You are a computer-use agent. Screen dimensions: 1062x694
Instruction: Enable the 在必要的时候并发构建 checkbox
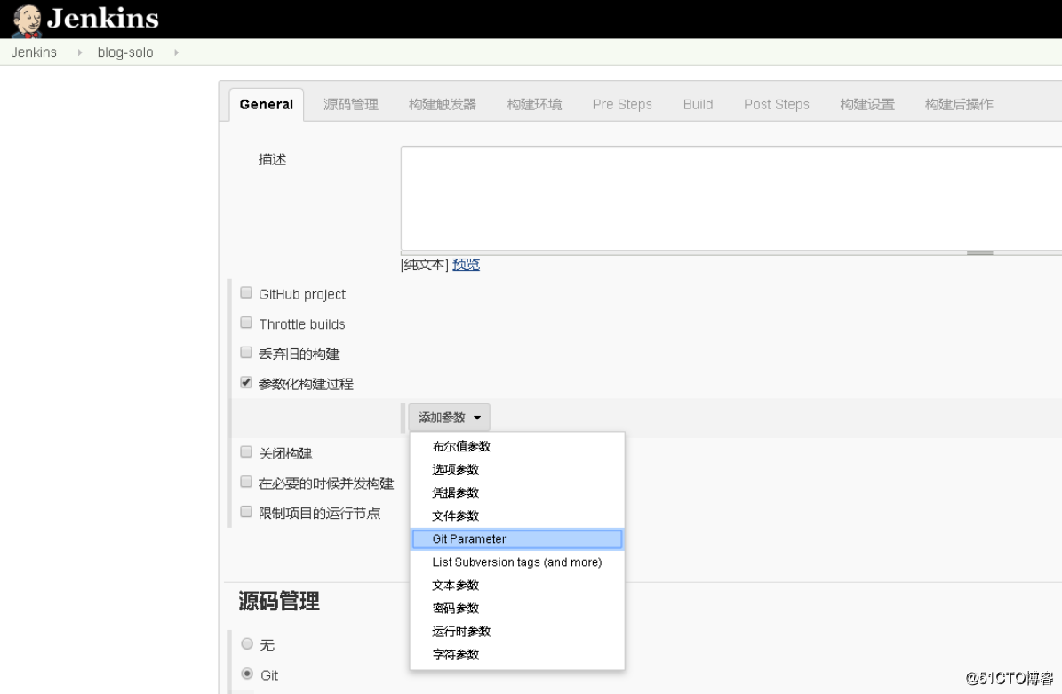pyautogui.click(x=246, y=482)
